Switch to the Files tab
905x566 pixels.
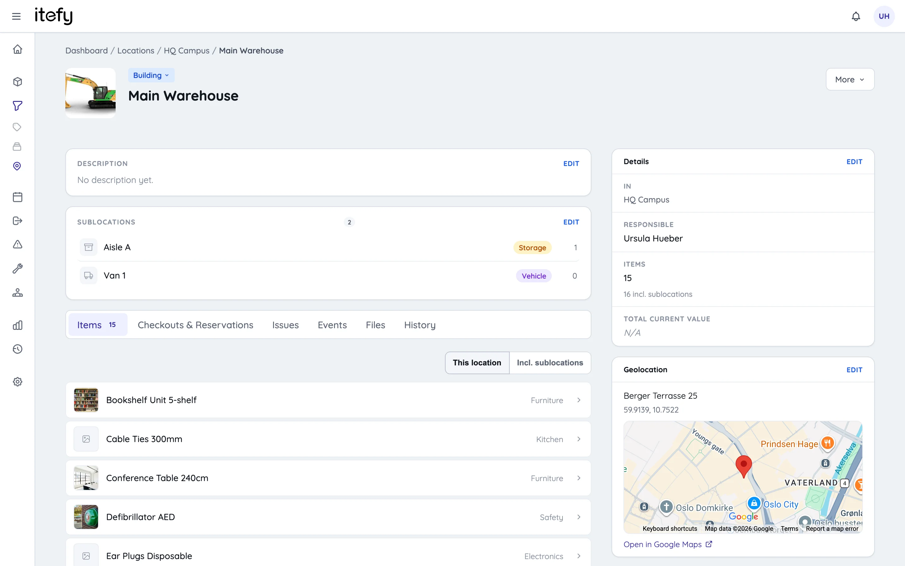point(375,325)
